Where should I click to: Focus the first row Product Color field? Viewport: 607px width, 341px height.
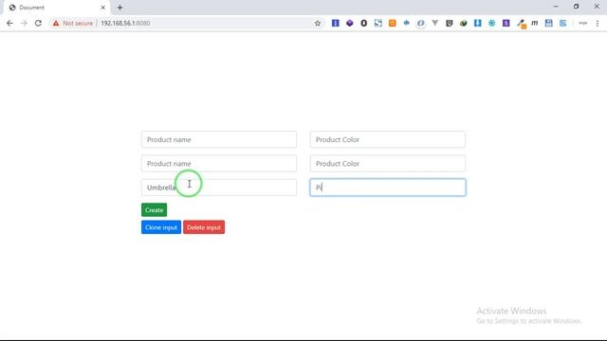point(388,139)
